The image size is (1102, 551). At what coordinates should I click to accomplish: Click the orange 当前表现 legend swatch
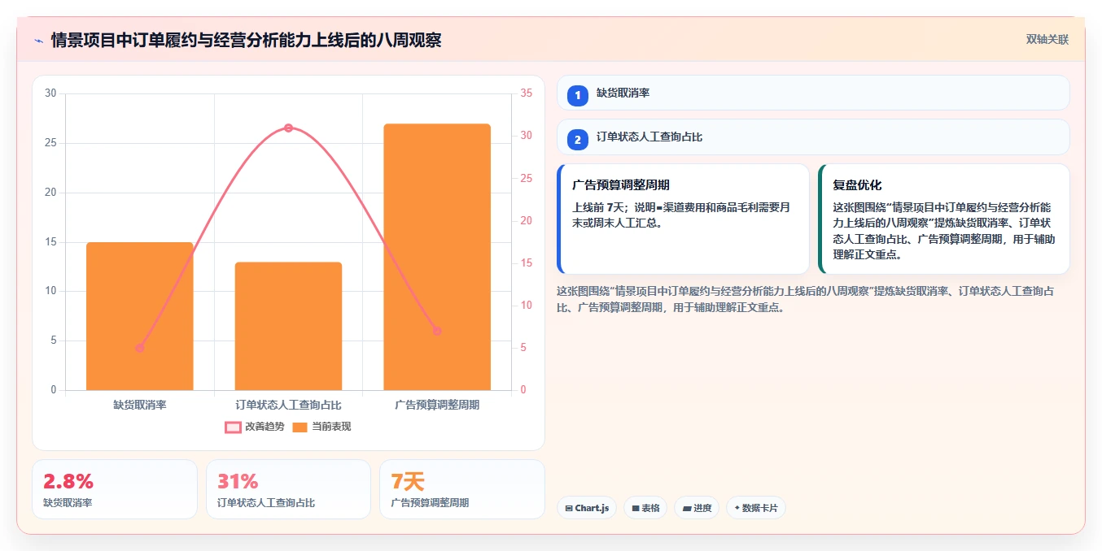click(300, 427)
